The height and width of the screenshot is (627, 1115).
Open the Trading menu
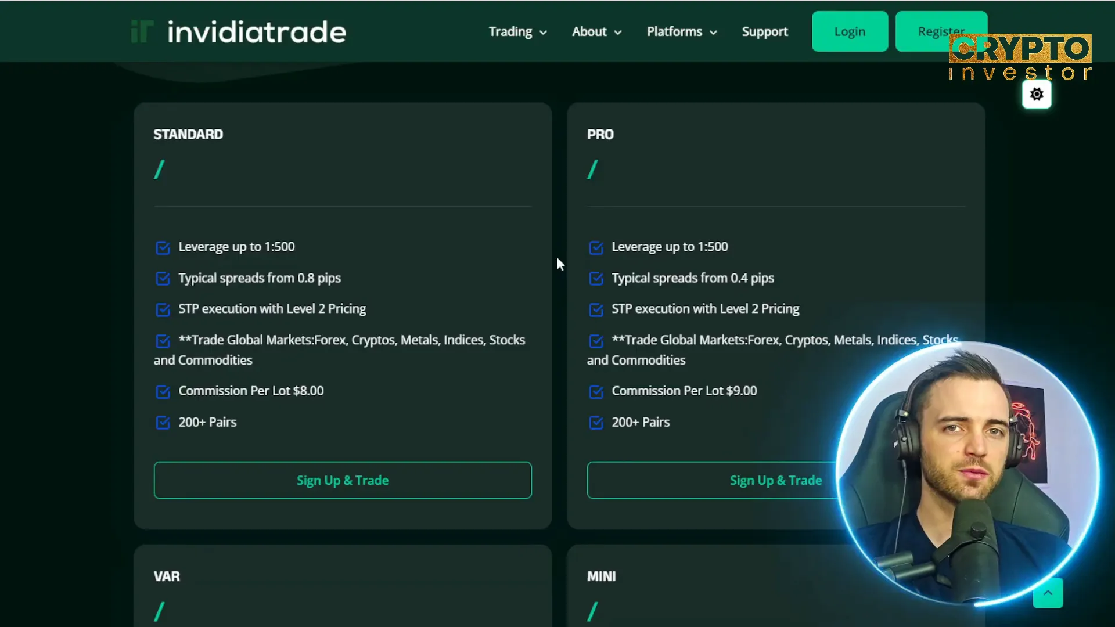pos(510,31)
